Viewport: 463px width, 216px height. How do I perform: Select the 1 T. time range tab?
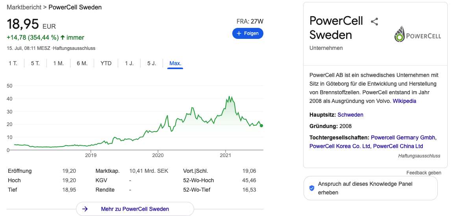point(13,63)
